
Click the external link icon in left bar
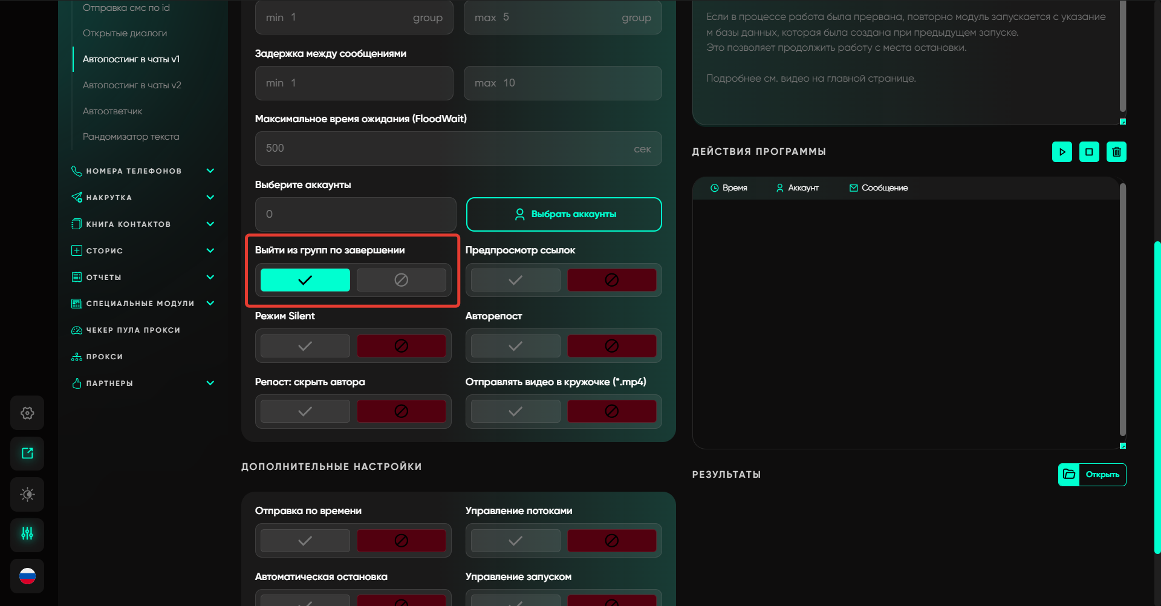(27, 454)
